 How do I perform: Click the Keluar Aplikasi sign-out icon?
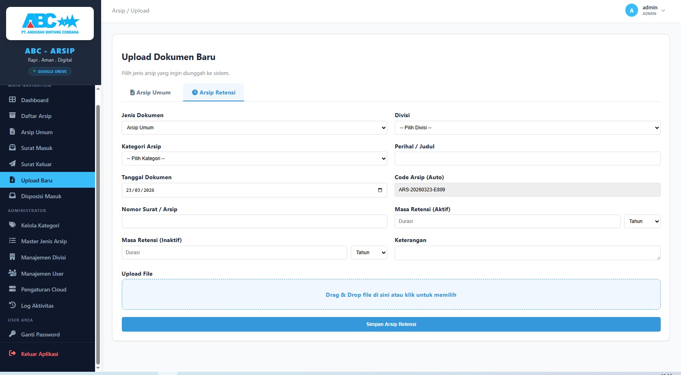(13, 354)
